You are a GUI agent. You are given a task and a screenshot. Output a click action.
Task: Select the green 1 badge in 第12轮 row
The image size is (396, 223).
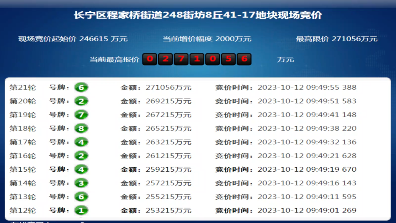(81, 211)
